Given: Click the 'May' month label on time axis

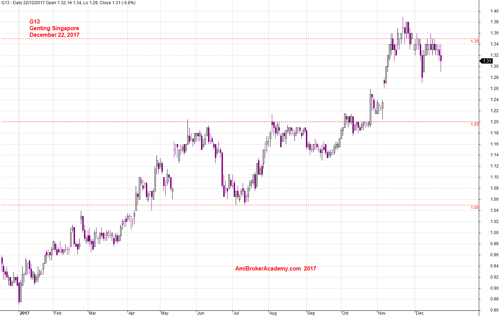Looking at the screenshot, I should coord(165,313).
